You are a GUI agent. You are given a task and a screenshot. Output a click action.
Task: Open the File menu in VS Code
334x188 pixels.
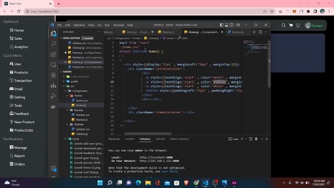pyautogui.click(x=59, y=25)
